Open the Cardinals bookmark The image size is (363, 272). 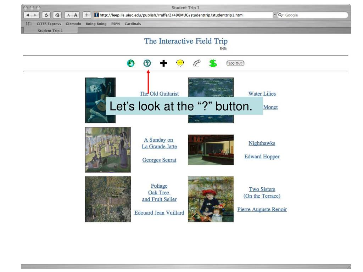(x=133, y=24)
